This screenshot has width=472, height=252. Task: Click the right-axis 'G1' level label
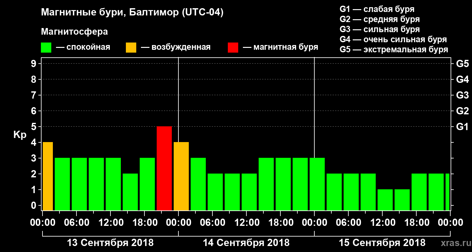coord(462,127)
